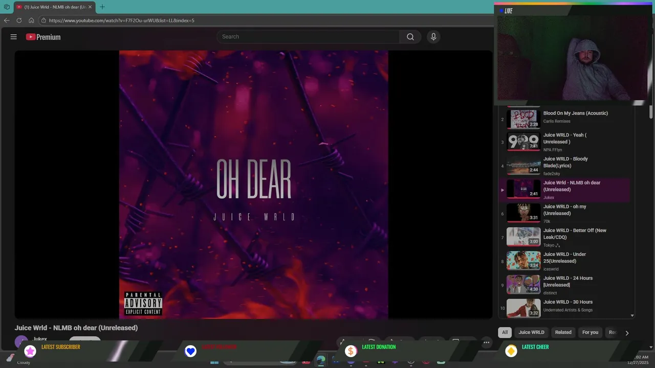
Task: Play Juice WRLD - Yeah (Unreleased) thumbnail
Action: tap(523, 142)
